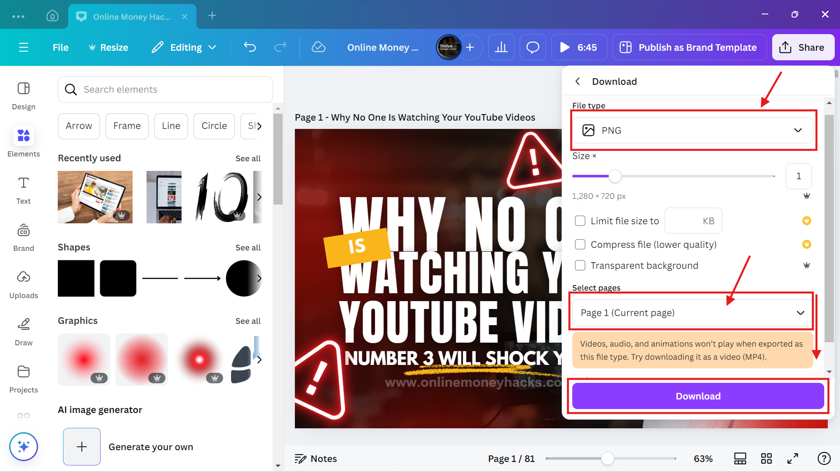Open the comments speech bubble icon
The height and width of the screenshot is (472, 840).
[532, 47]
